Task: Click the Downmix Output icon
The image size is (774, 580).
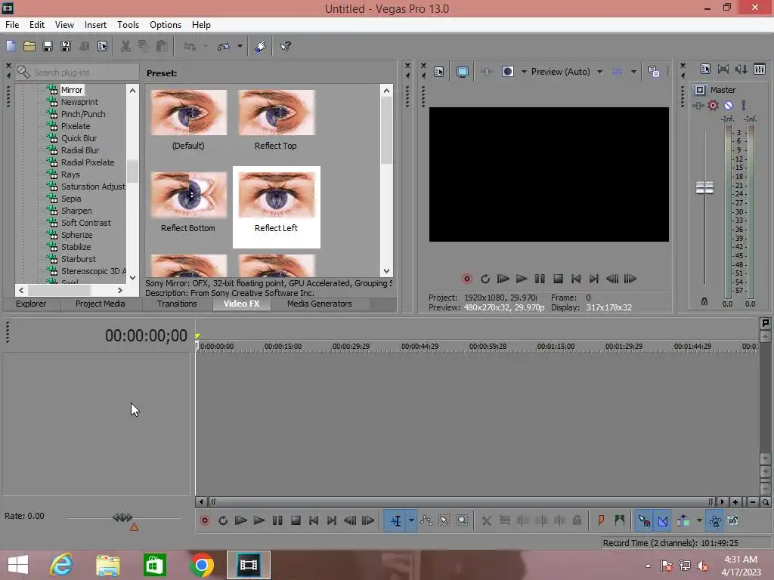Action: [723, 69]
